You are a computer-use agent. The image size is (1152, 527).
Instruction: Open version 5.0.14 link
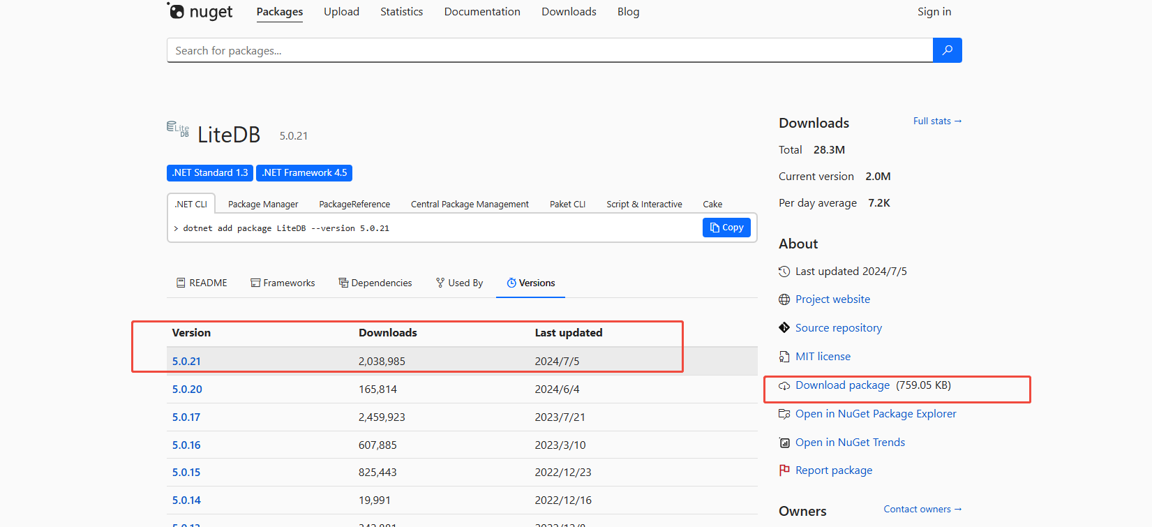(186, 500)
